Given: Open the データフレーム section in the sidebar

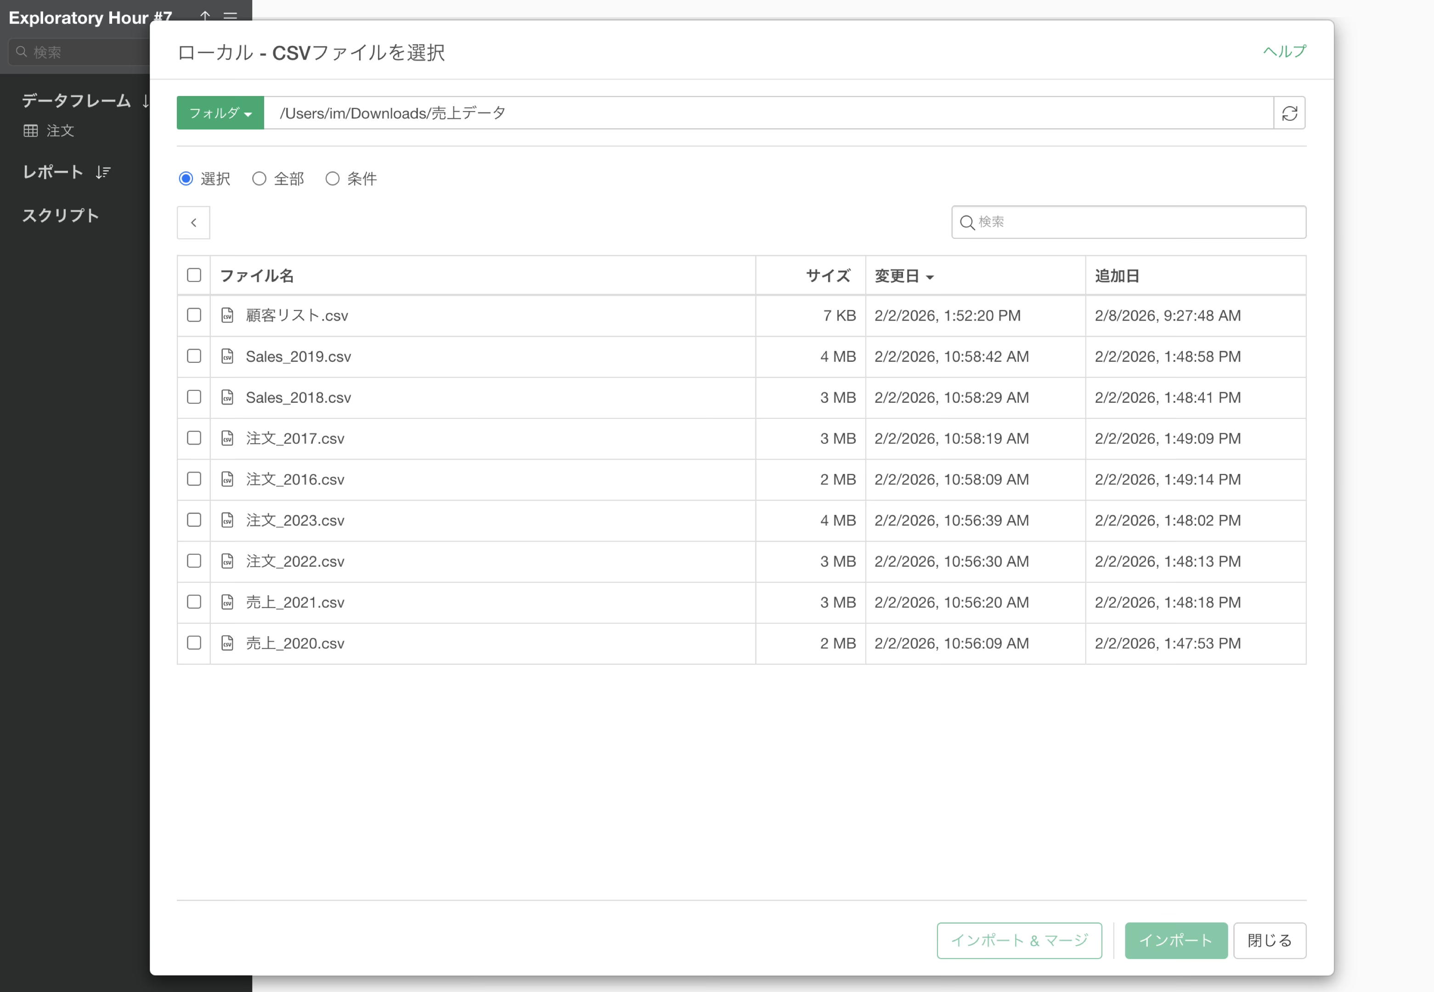Looking at the screenshot, I should [76, 101].
